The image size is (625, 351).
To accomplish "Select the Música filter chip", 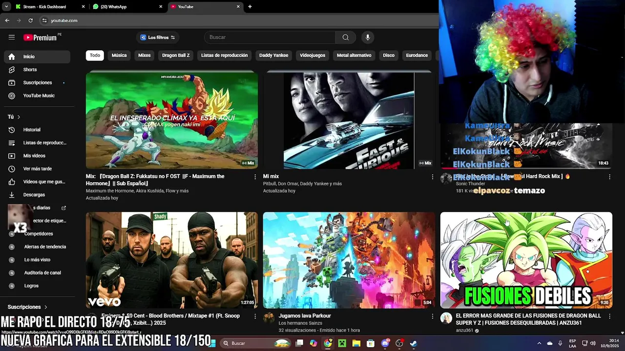I will click(119, 56).
